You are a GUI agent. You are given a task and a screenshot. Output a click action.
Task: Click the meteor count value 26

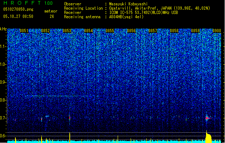pos(52,16)
